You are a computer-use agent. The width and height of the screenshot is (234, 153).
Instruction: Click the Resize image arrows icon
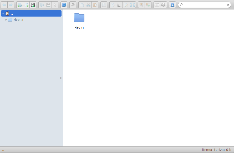(133, 5)
